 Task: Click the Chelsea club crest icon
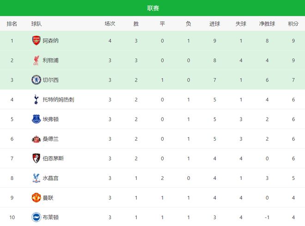36,80
